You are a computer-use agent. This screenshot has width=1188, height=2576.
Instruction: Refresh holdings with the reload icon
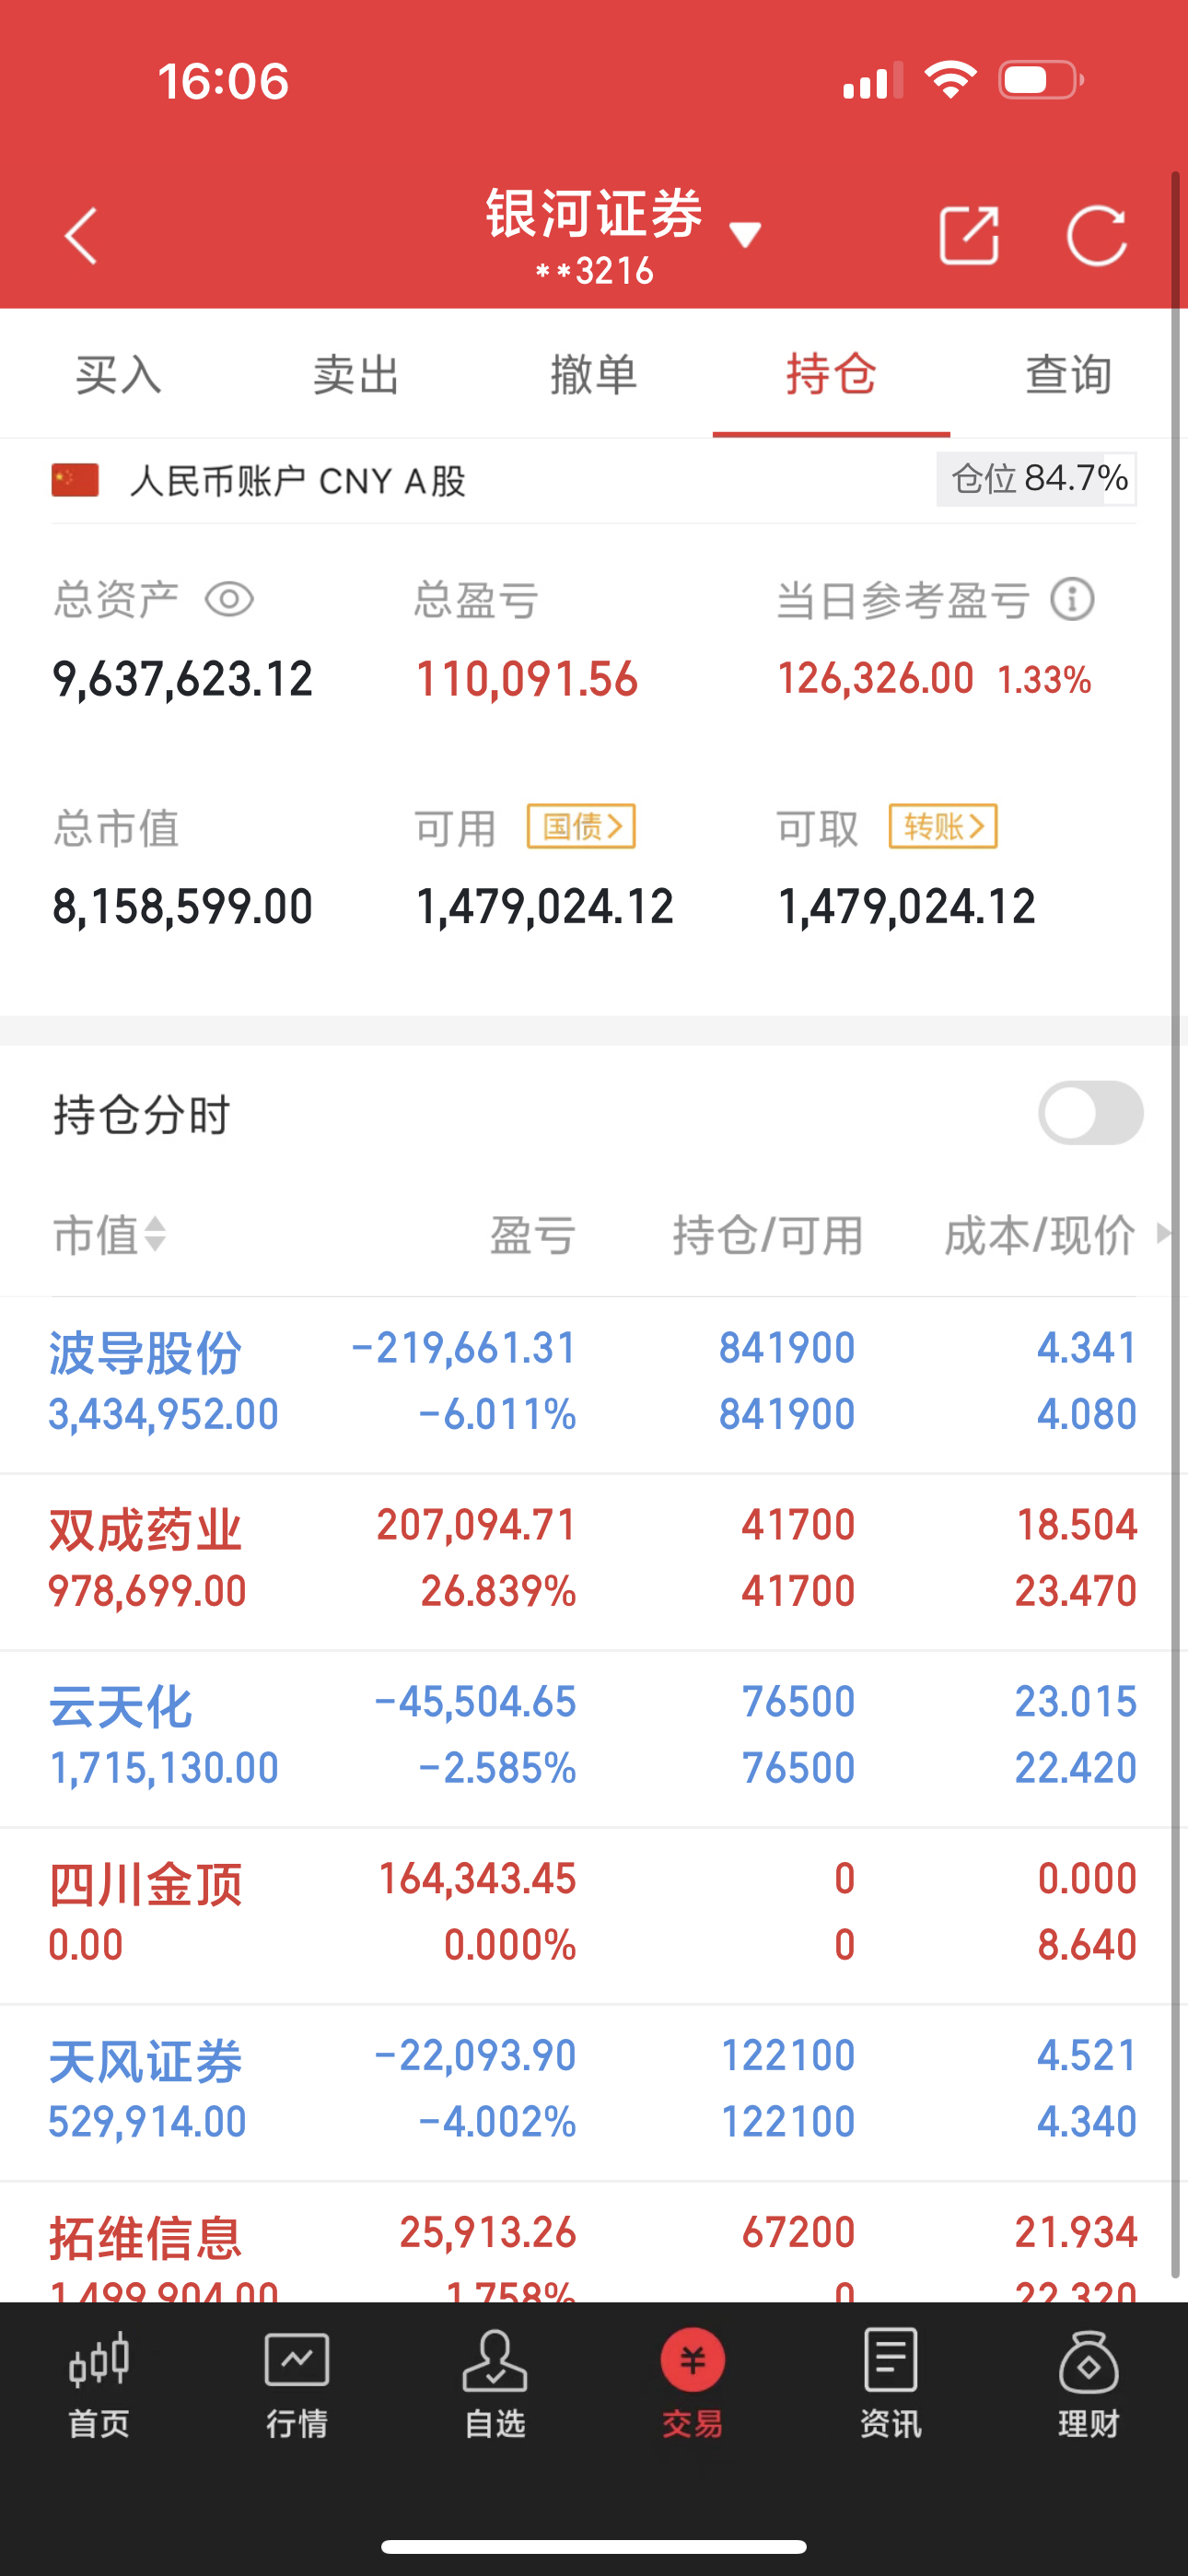pyautogui.click(x=1097, y=236)
